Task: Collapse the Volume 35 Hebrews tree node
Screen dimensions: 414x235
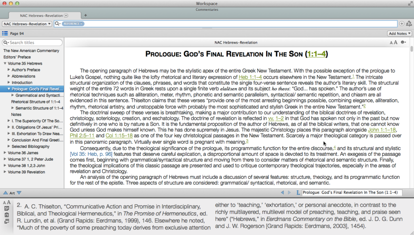Action: tap(5, 63)
